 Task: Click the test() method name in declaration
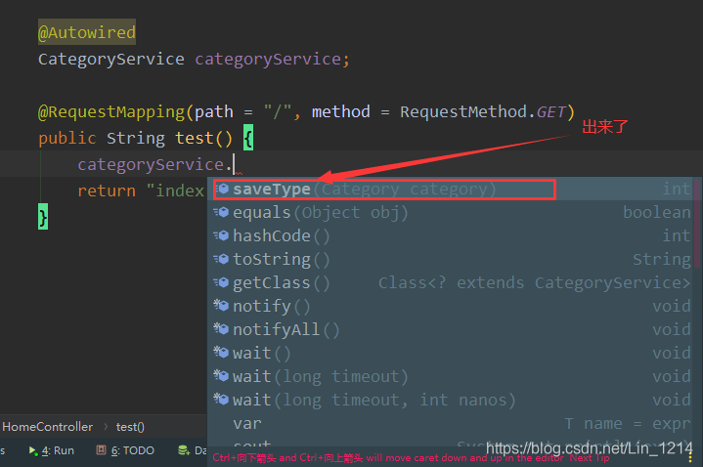coord(195,138)
